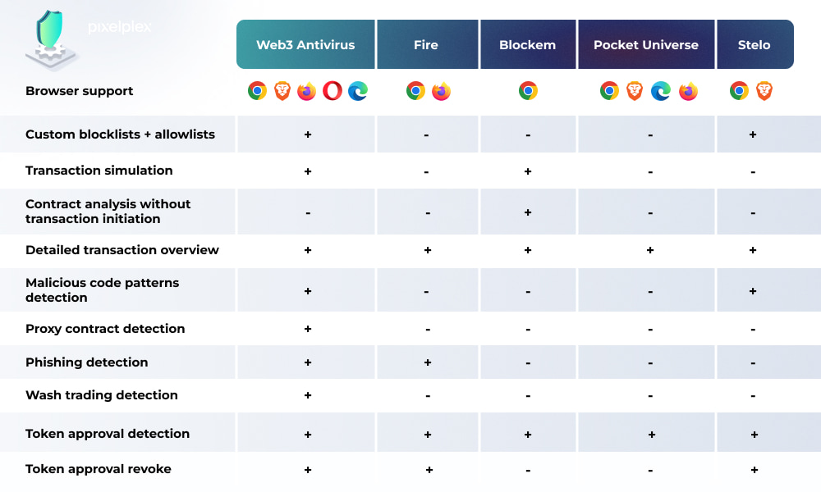Screen dimensions: 821x492
Task: Click Web3 Antivirus plus for Token approval revoke
Action: pos(308,470)
